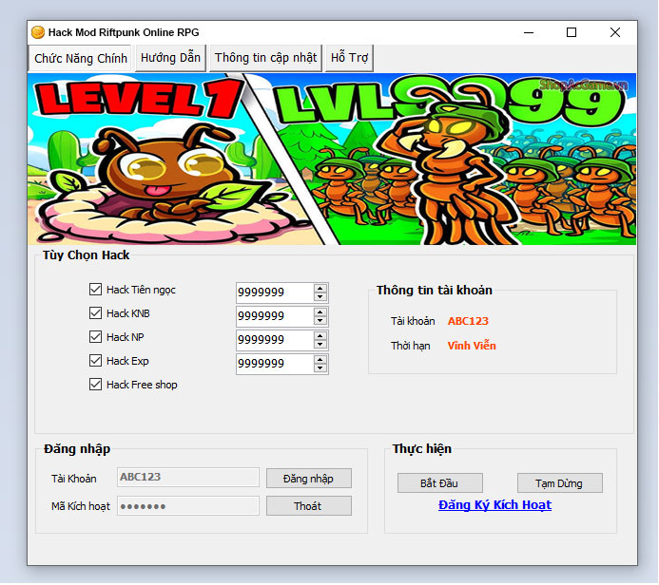Decrease Hack NP value with down arrow

coord(320,345)
